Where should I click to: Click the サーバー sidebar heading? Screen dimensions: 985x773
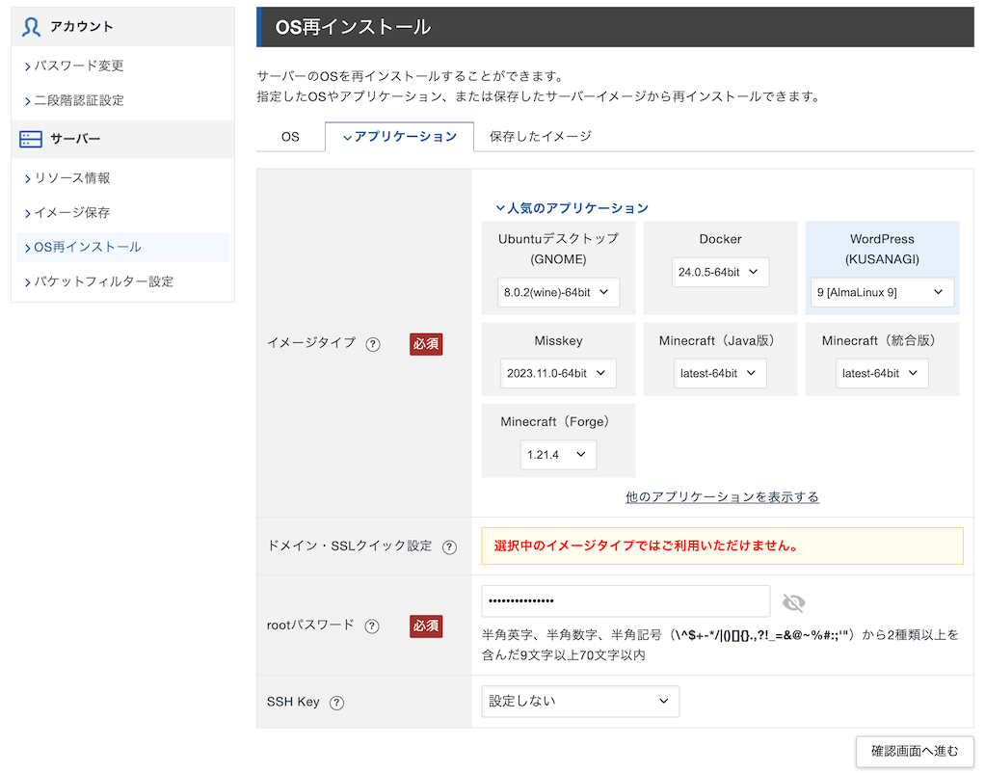coord(75,139)
